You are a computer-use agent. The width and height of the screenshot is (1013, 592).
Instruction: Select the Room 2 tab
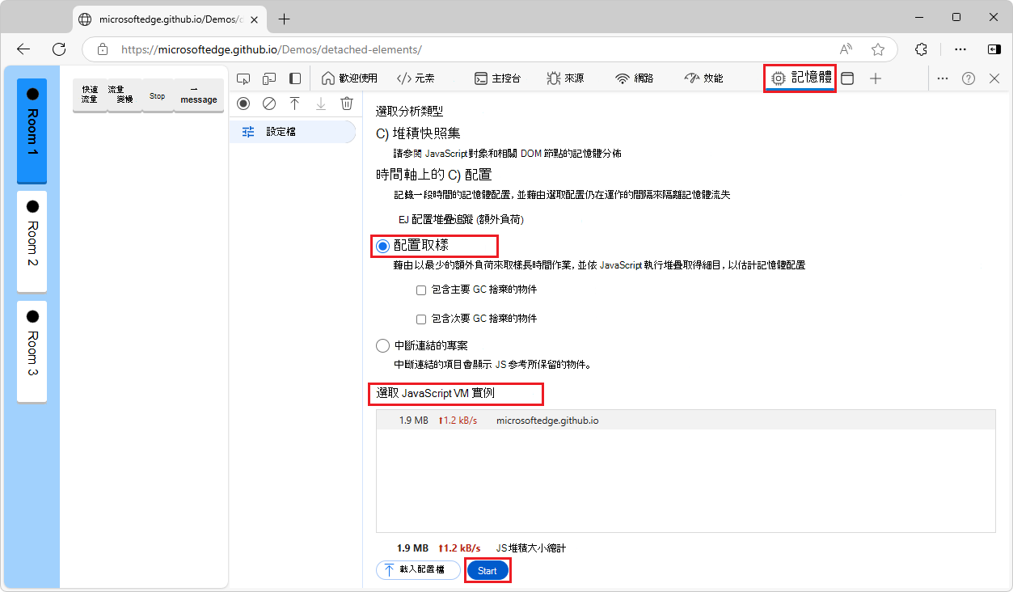coord(32,241)
